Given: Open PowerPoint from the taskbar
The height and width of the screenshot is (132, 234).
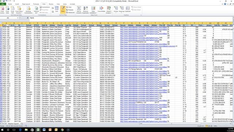Looking at the screenshot, I should (x=50, y=130).
